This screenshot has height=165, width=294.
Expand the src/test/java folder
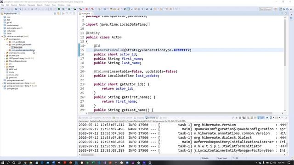point(5,55)
